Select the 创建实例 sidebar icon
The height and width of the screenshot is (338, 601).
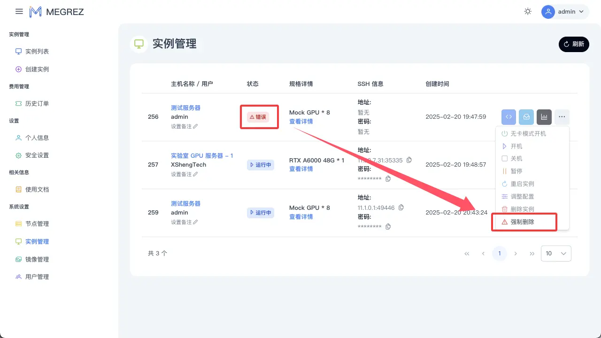[18, 69]
